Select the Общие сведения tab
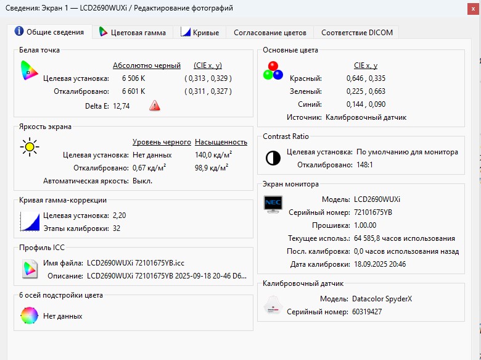This screenshot has width=481, height=360. (x=49, y=32)
